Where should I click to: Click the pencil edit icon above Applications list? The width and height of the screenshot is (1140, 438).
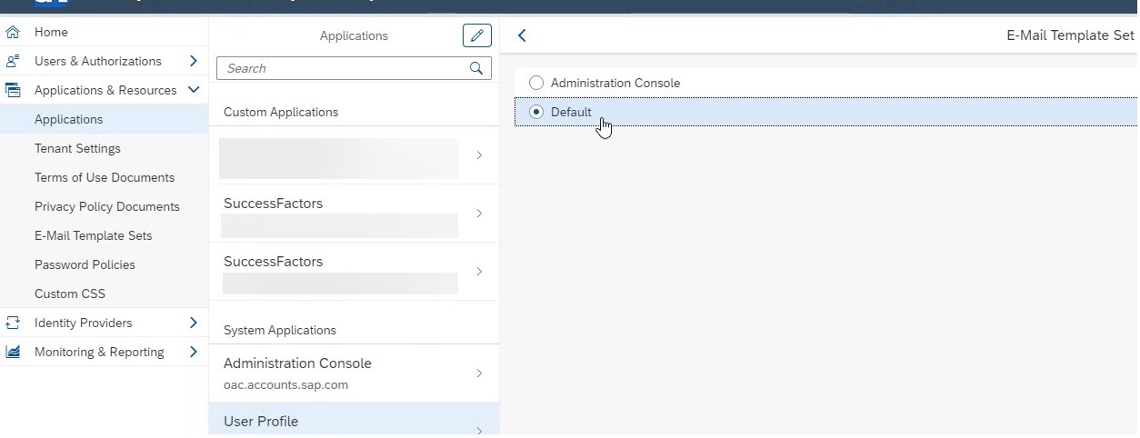[x=477, y=35]
